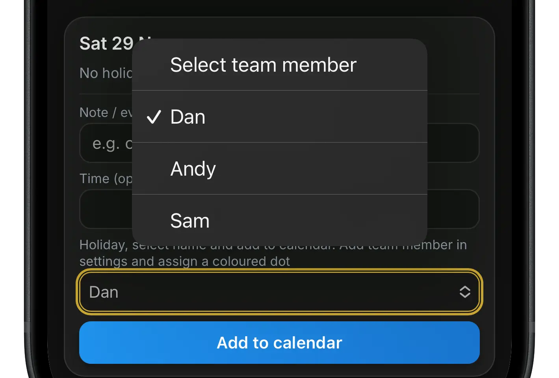Click the Note / event field label

tap(106, 113)
